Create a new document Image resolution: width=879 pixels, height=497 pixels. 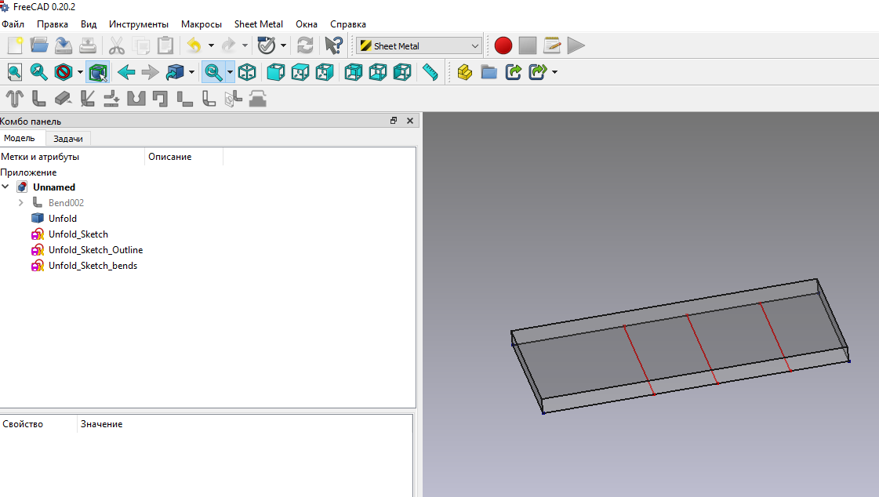[14, 45]
